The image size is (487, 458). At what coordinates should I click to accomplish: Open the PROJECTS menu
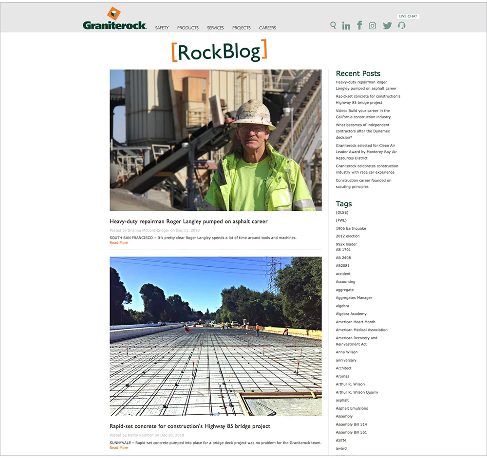click(242, 28)
